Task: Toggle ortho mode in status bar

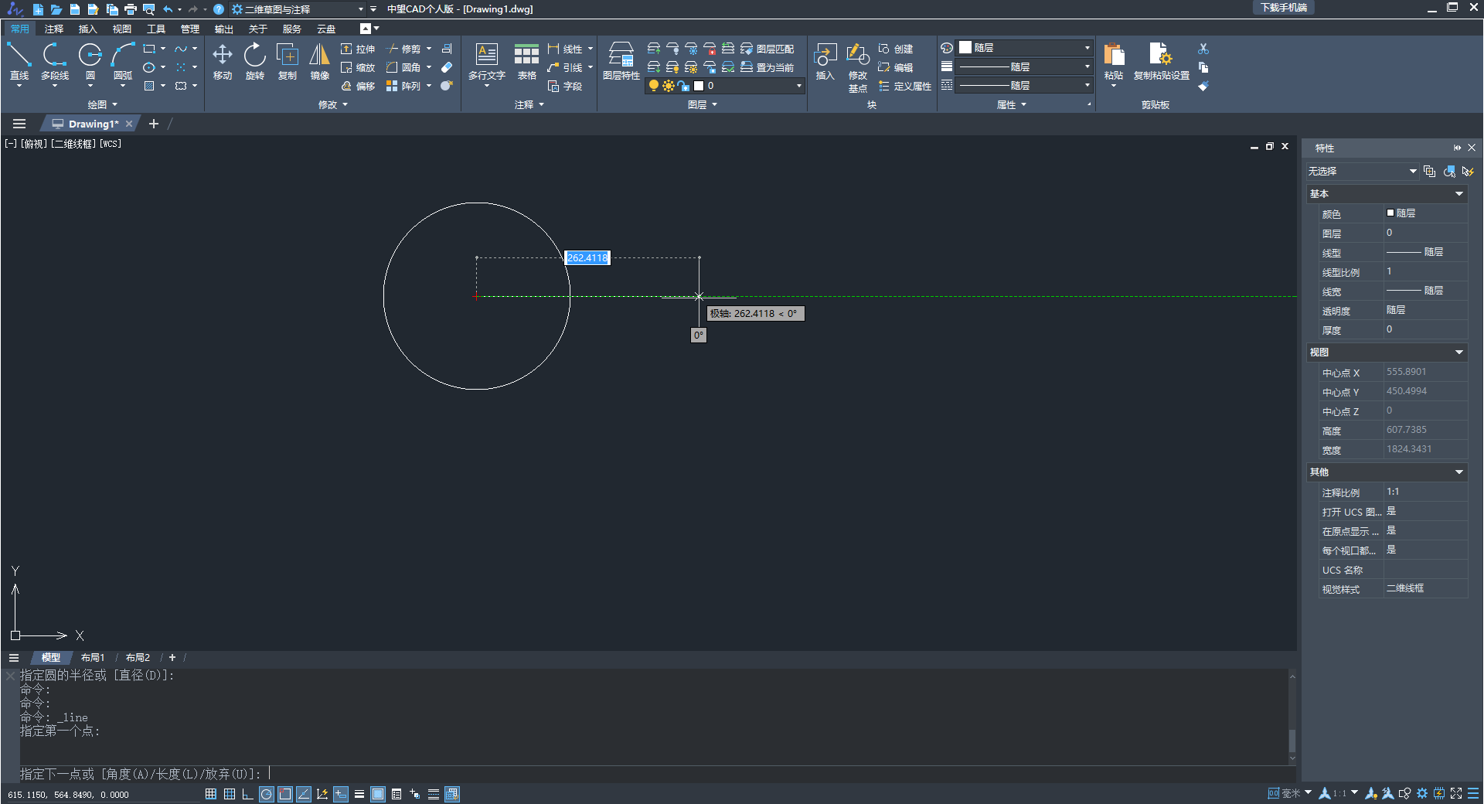Action: coord(247,794)
